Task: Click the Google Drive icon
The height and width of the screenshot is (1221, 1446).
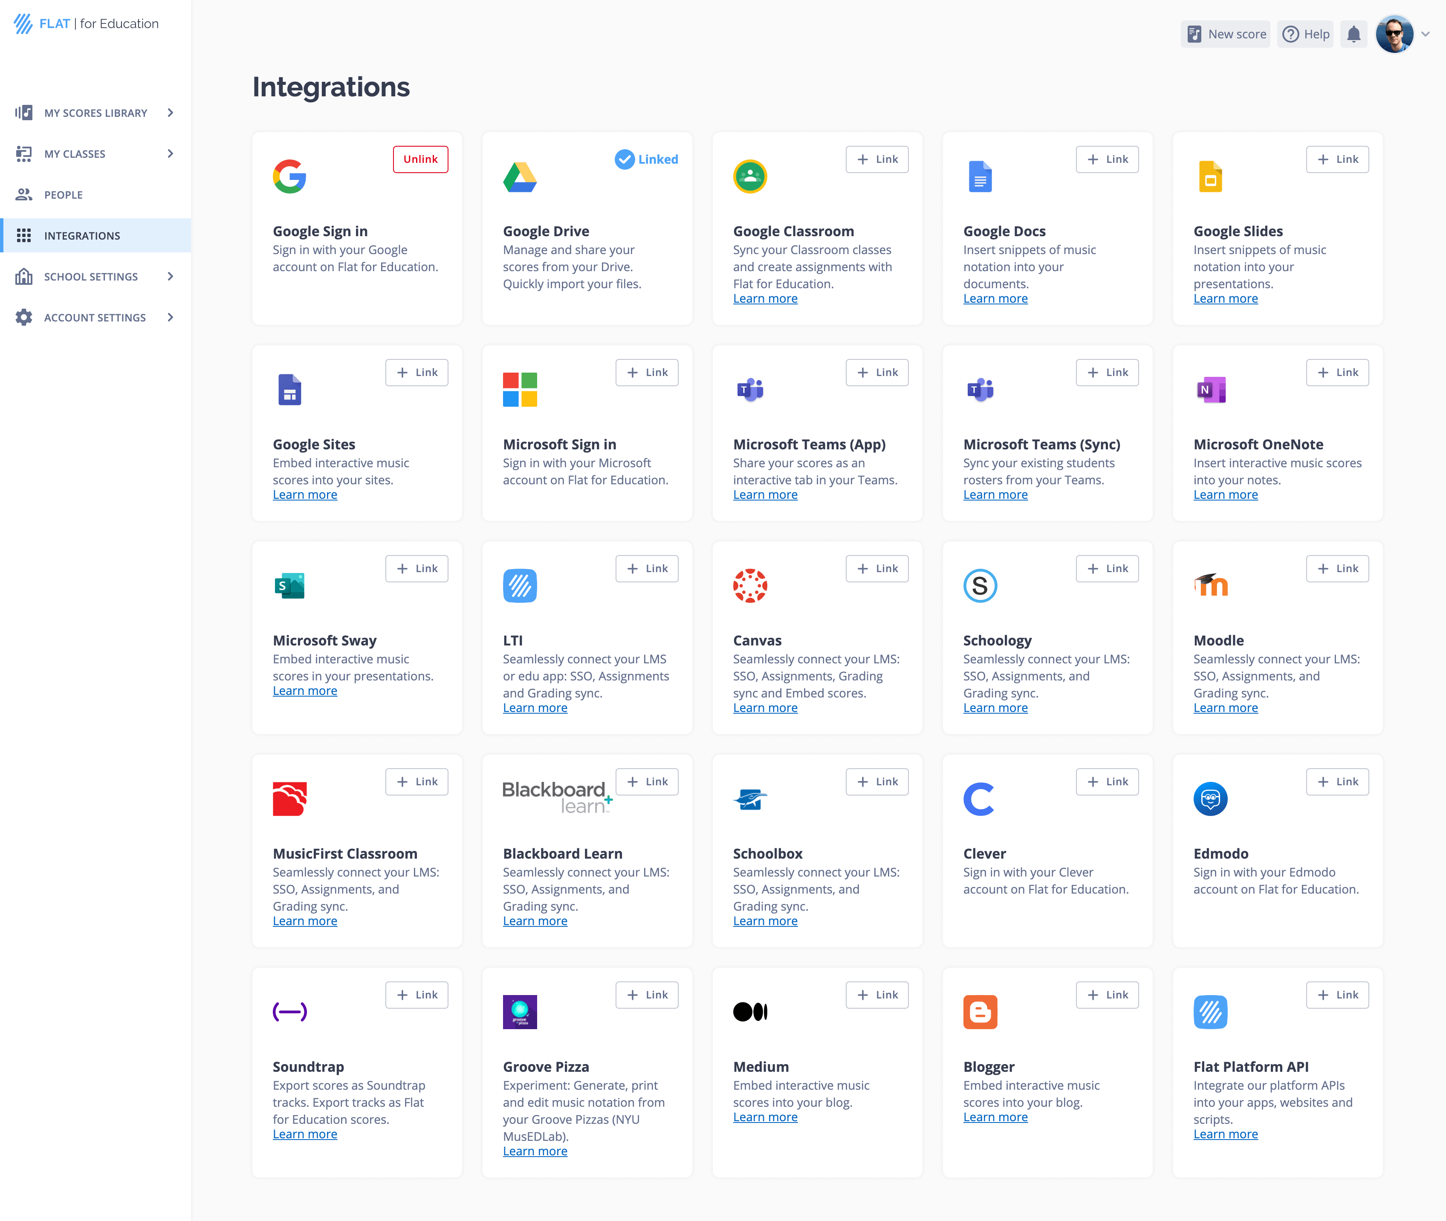Action: (x=520, y=176)
